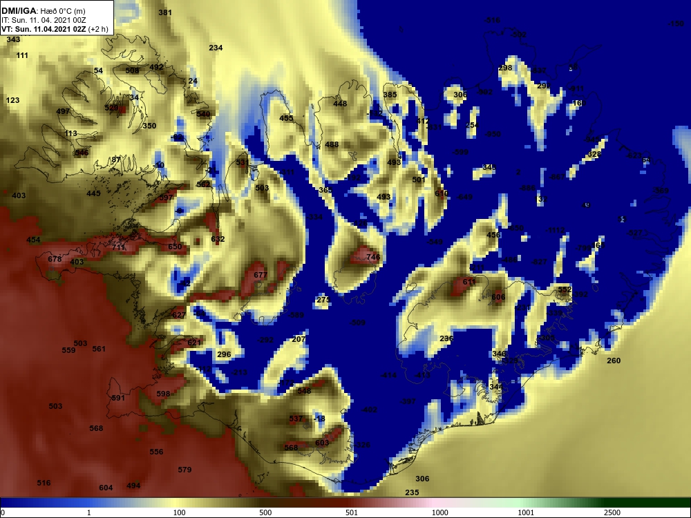This screenshot has width=691, height=518.
Task: Click the map value '579'
Action: pos(184,470)
